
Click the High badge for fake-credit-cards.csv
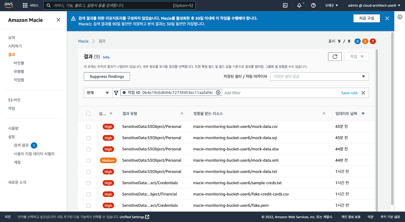(x=108, y=194)
